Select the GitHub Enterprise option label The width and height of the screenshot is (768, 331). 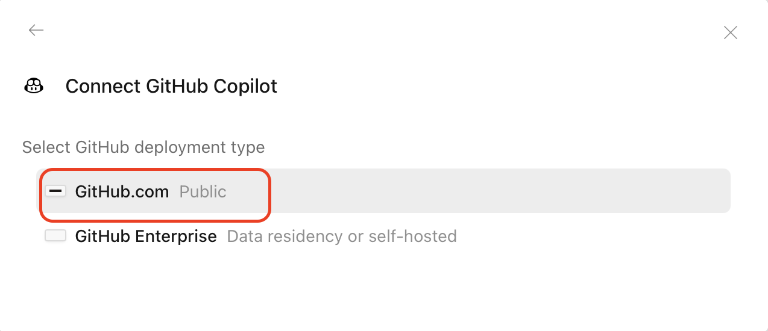(x=145, y=236)
